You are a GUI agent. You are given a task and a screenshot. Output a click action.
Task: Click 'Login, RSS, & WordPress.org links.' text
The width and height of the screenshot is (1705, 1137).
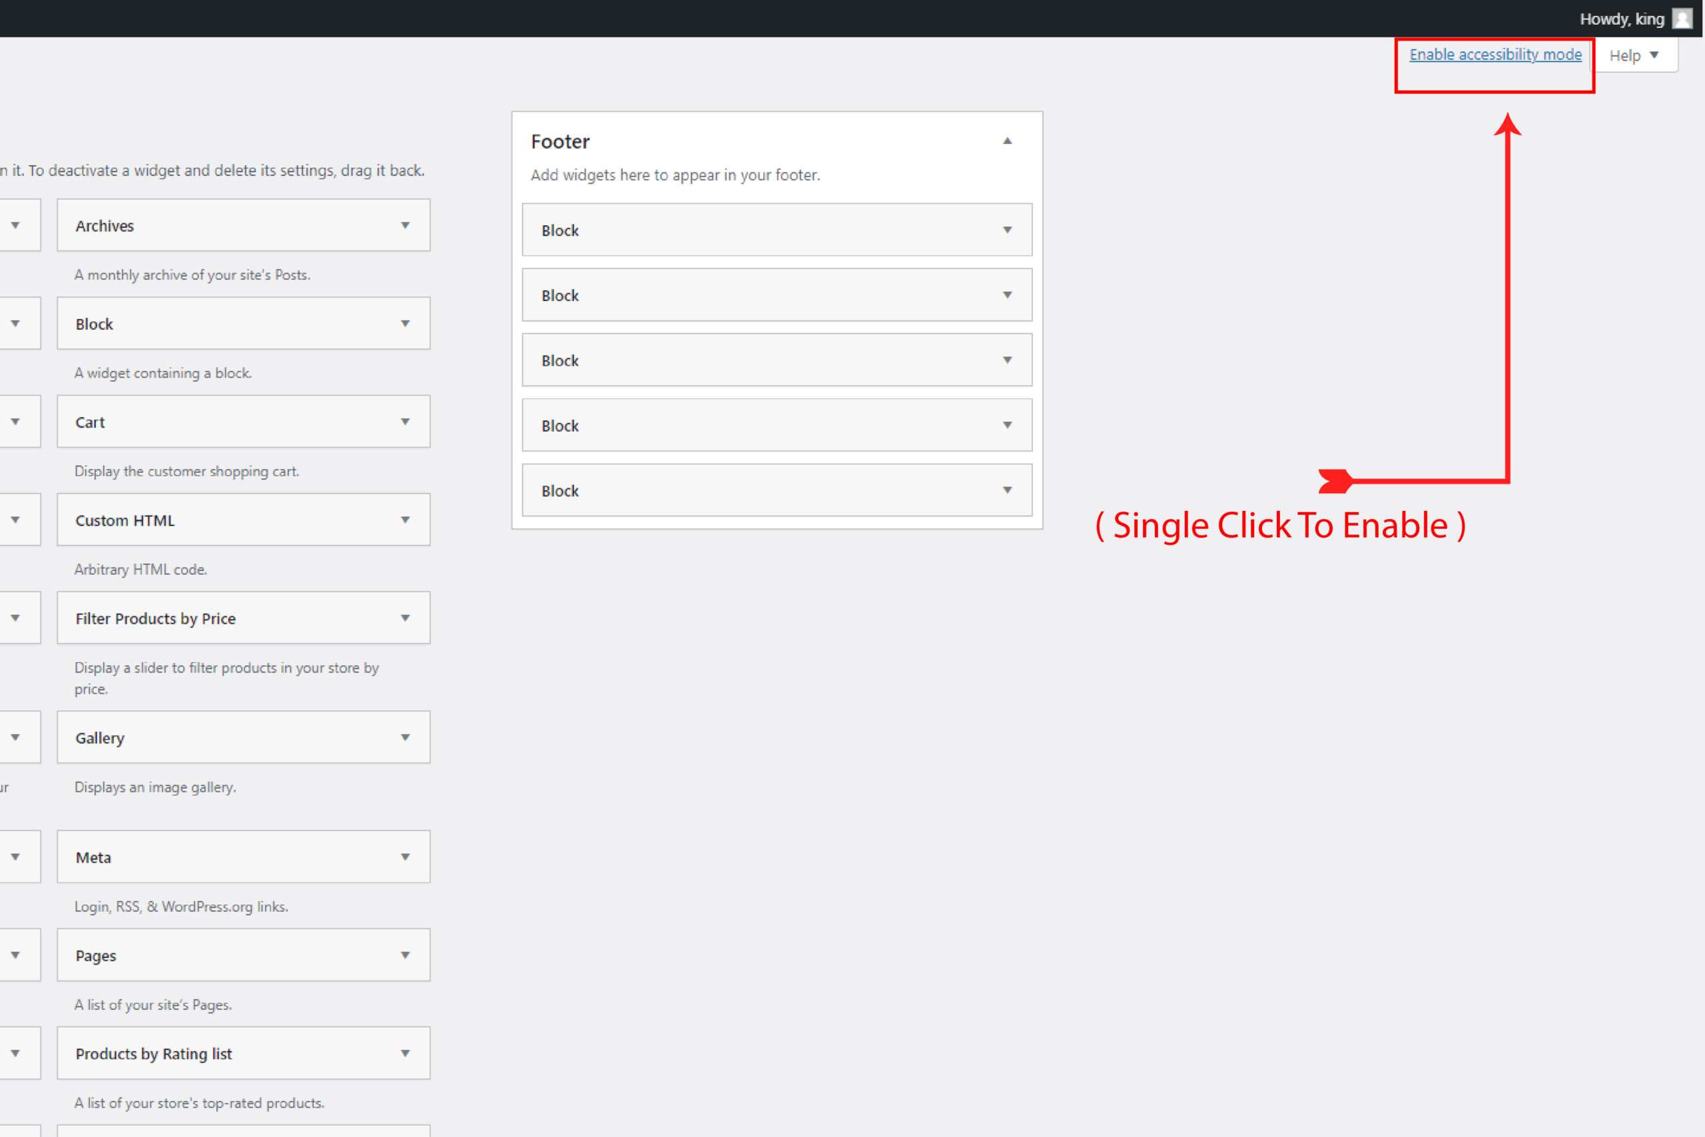pos(181,907)
